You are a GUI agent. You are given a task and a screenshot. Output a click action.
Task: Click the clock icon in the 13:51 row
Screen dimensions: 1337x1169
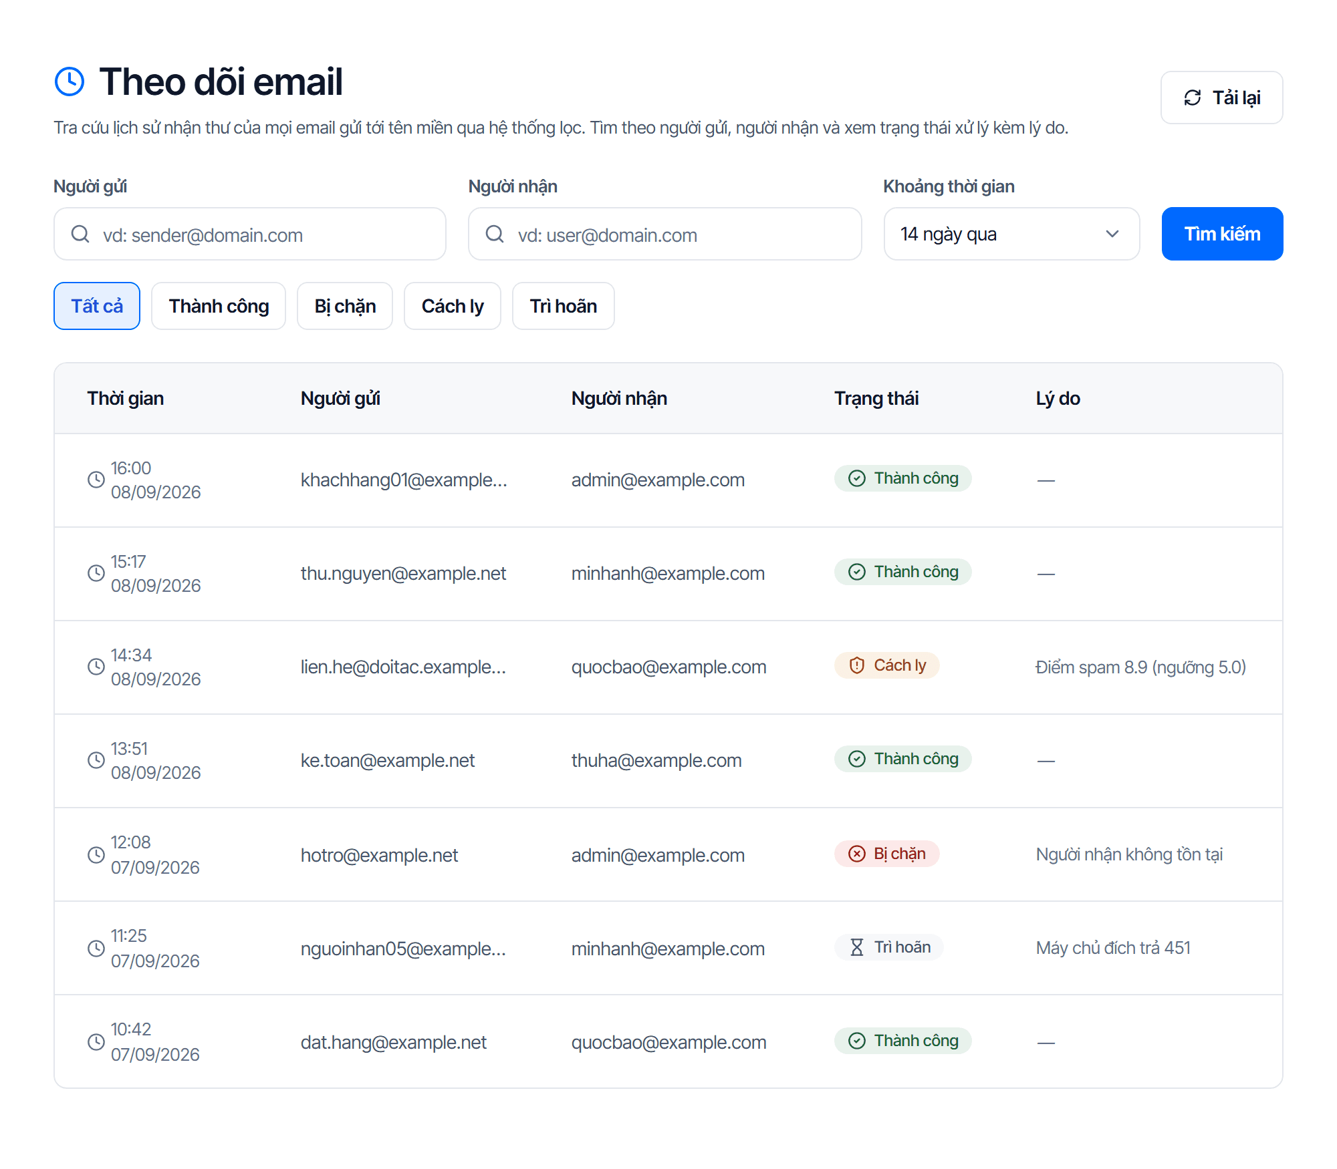[x=96, y=760]
